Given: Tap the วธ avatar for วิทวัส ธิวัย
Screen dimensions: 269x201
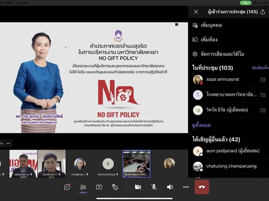Looking at the screenshot, I should pos(198,110).
